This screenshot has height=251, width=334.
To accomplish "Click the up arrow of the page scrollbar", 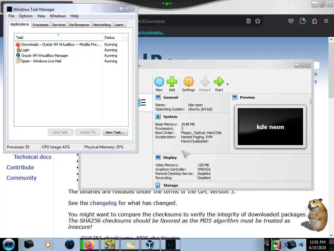I will tap(331, 40).
